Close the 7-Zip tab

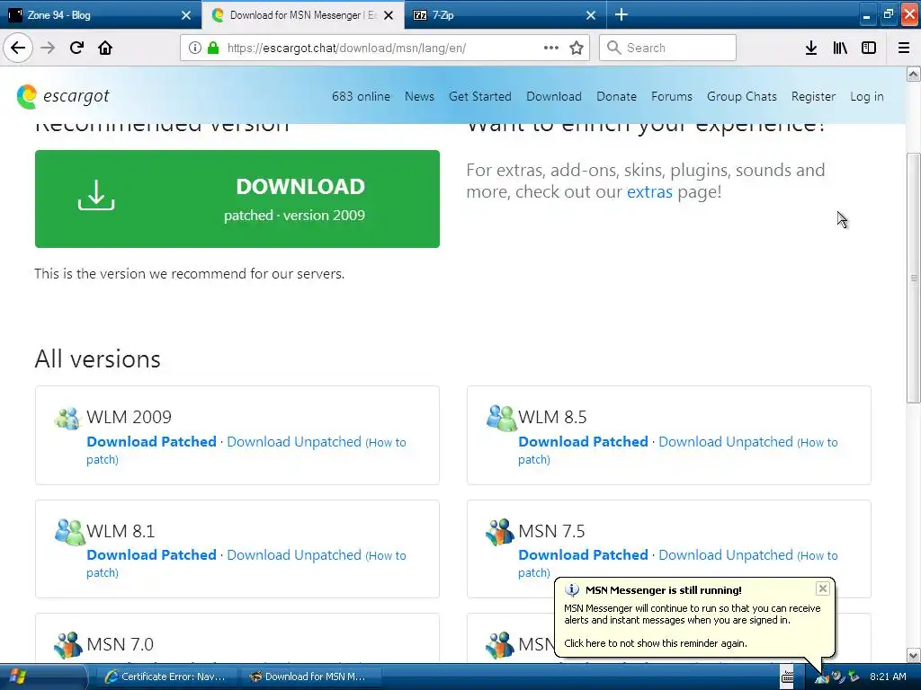coord(591,15)
